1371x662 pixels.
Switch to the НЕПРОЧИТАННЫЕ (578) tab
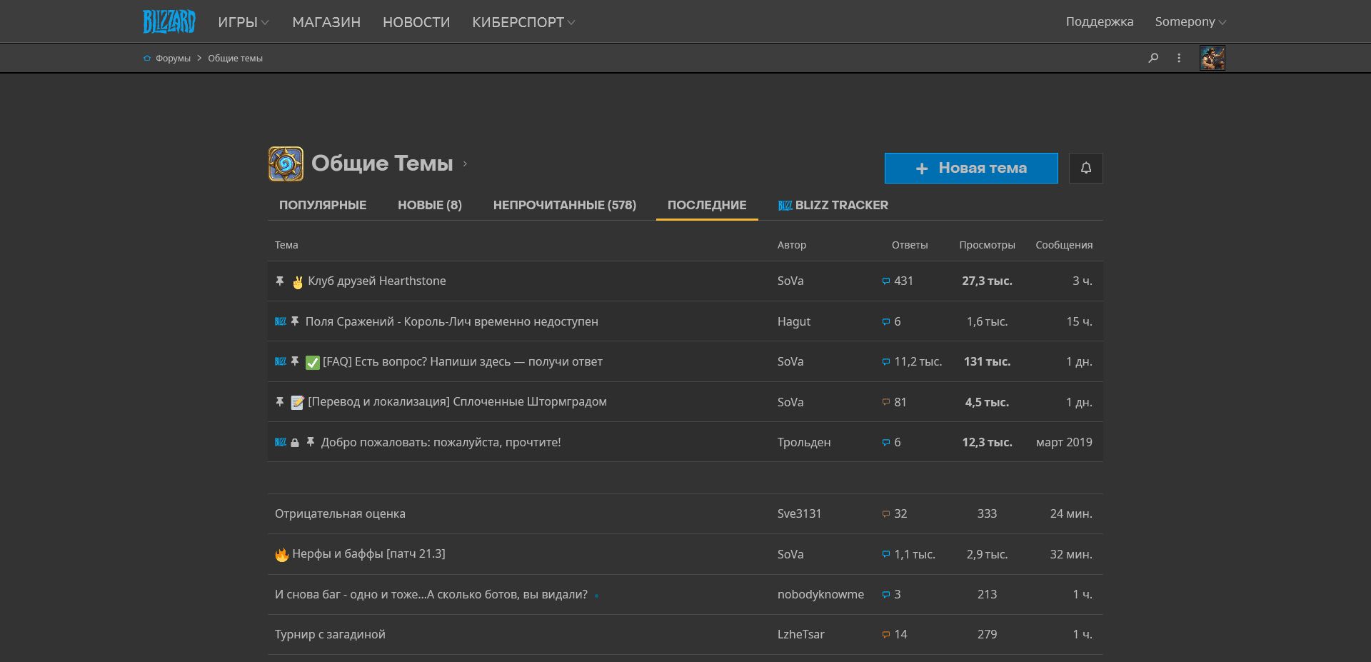tap(565, 205)
